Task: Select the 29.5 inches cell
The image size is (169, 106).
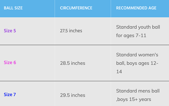Action: tap(73, 95)
